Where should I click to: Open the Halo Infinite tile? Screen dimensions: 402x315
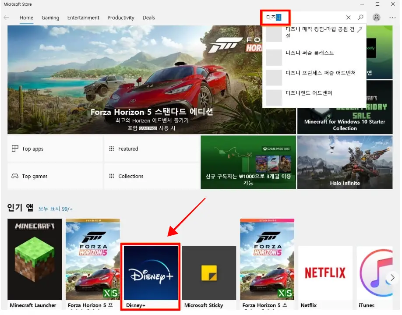[x=345, y=163]
